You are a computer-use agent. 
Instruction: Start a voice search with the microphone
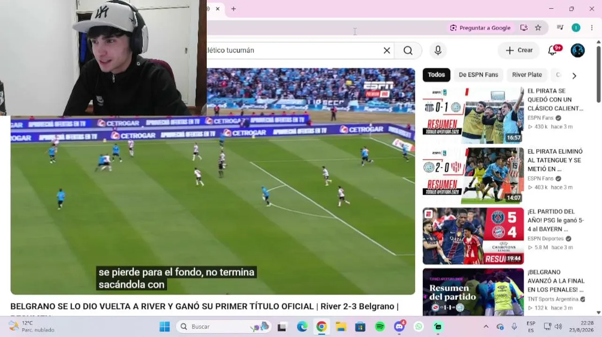click(438, 51)
